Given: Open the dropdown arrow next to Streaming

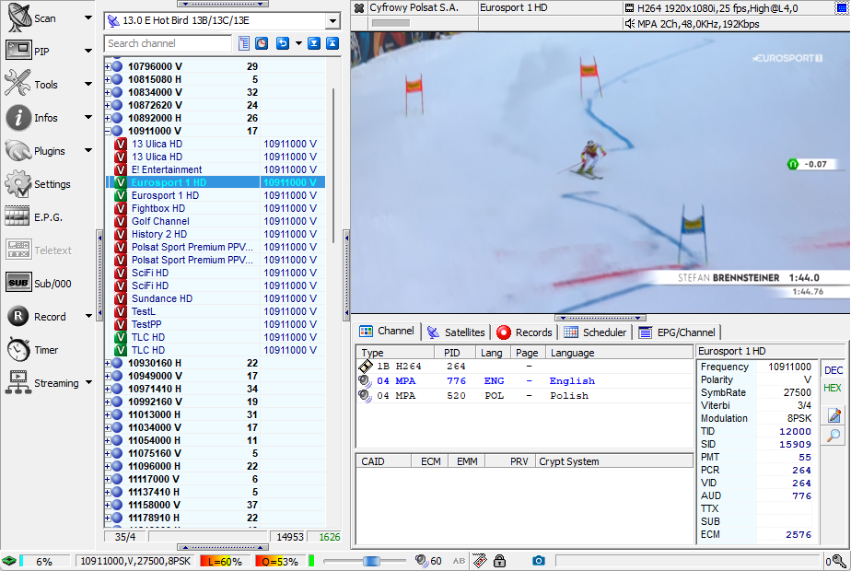Looking at the screenshot, I should pyautogui.click(x=88, y=382).
